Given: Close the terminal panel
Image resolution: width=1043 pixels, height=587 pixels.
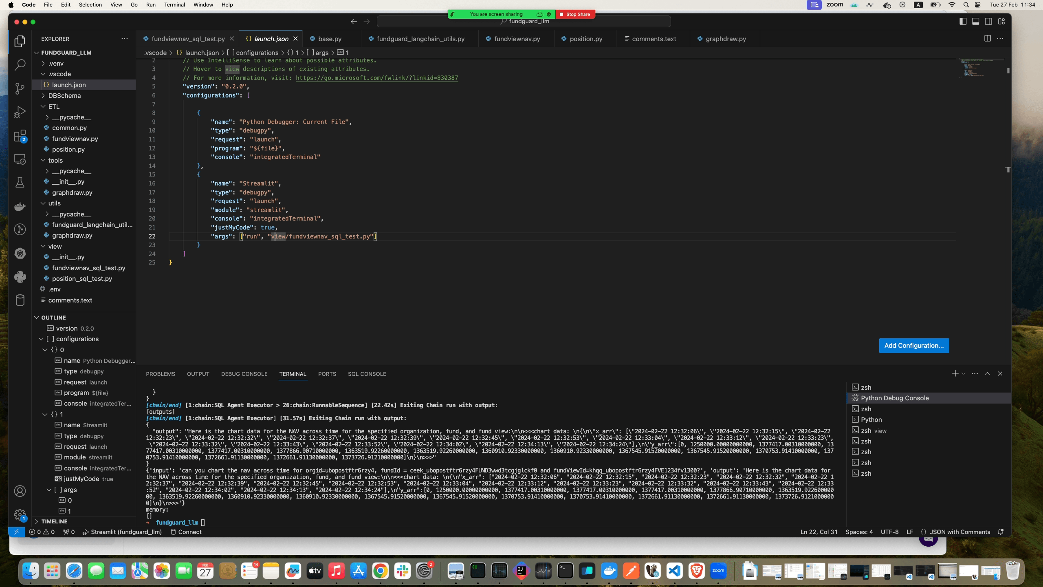Looking at the screenshot, I should pos(1000,373).
